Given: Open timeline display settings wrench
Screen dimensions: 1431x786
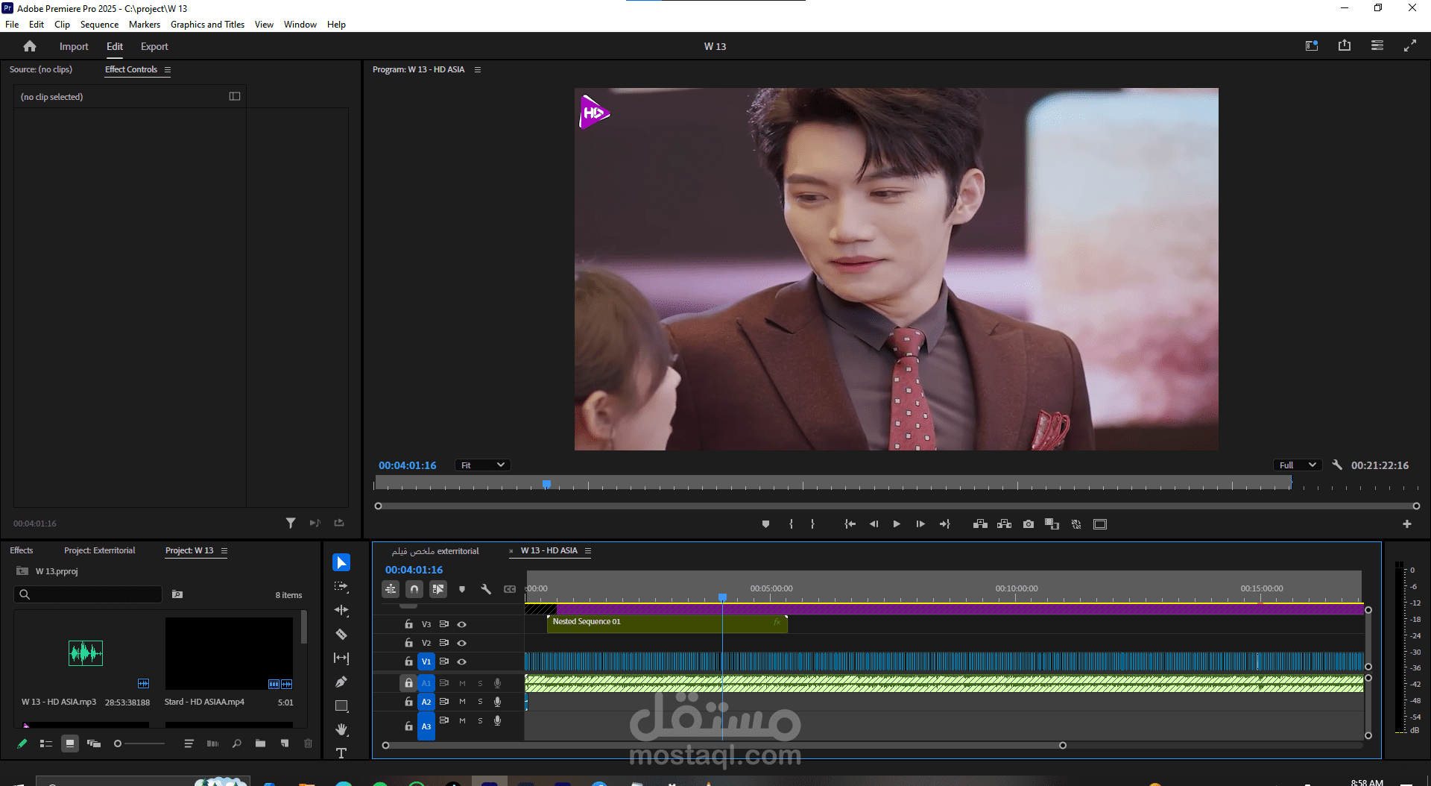Looking at the screenshot, I should tap(486, 589).
